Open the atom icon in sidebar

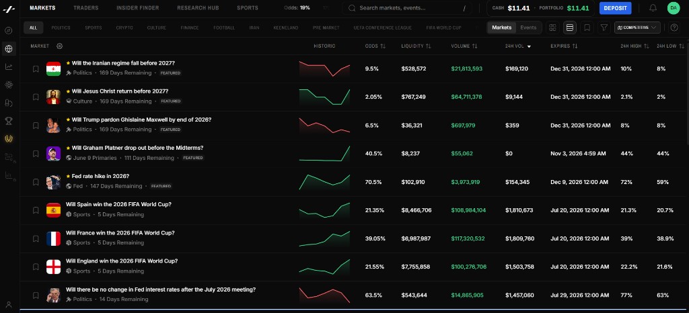(x=8, y=85)
